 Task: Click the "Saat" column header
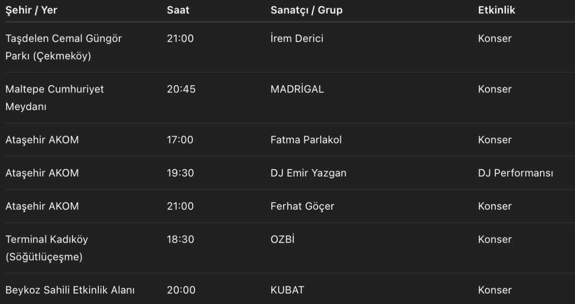177,10
